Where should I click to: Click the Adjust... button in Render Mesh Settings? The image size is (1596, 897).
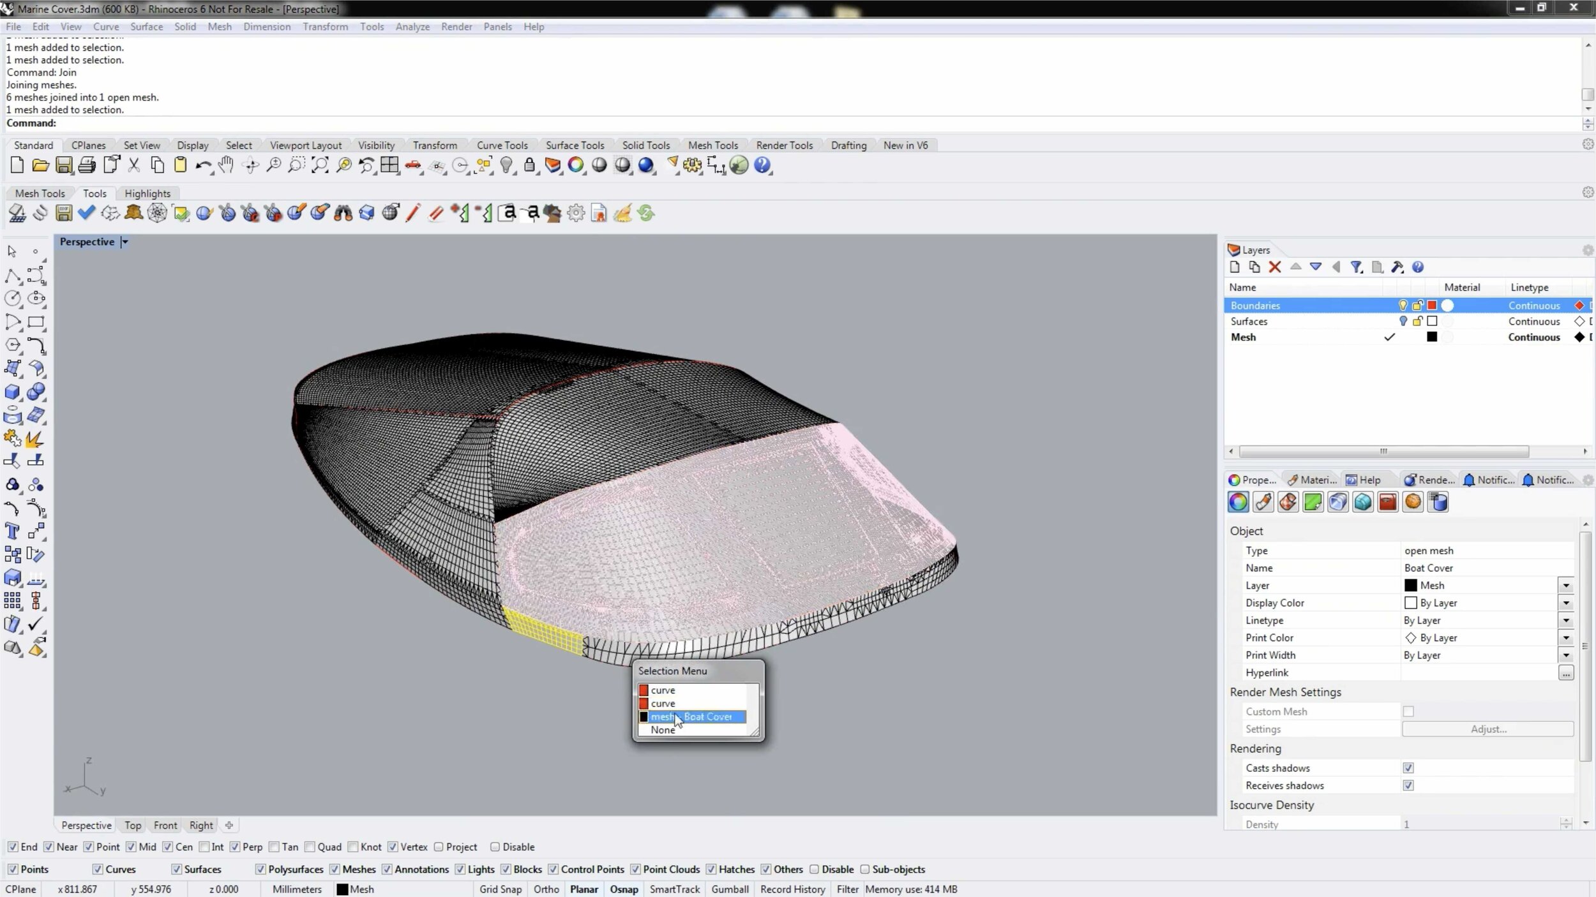(1487, 729)
